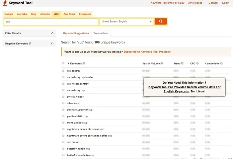Check the box for mens athletic cup

coord(63,123)
